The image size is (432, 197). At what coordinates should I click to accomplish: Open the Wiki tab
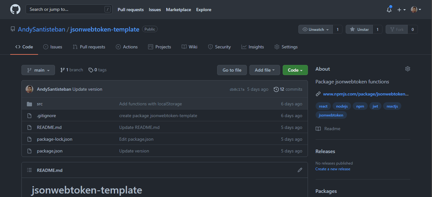190,47
